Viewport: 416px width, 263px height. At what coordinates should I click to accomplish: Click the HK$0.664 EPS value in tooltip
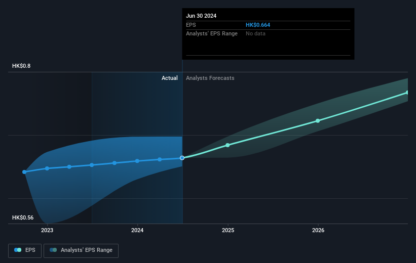tap(258, 25)
